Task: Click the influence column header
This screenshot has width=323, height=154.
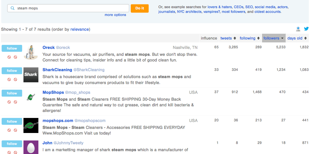Action: (x=209, y=38)
